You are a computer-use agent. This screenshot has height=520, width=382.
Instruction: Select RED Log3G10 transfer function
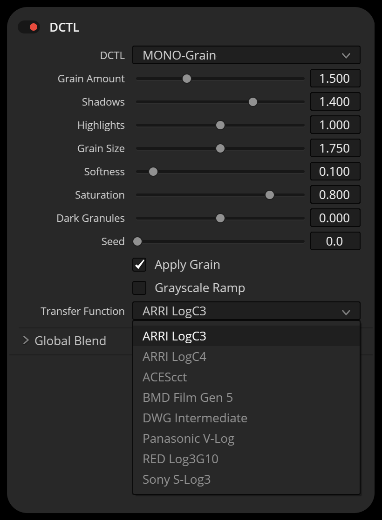180,459
